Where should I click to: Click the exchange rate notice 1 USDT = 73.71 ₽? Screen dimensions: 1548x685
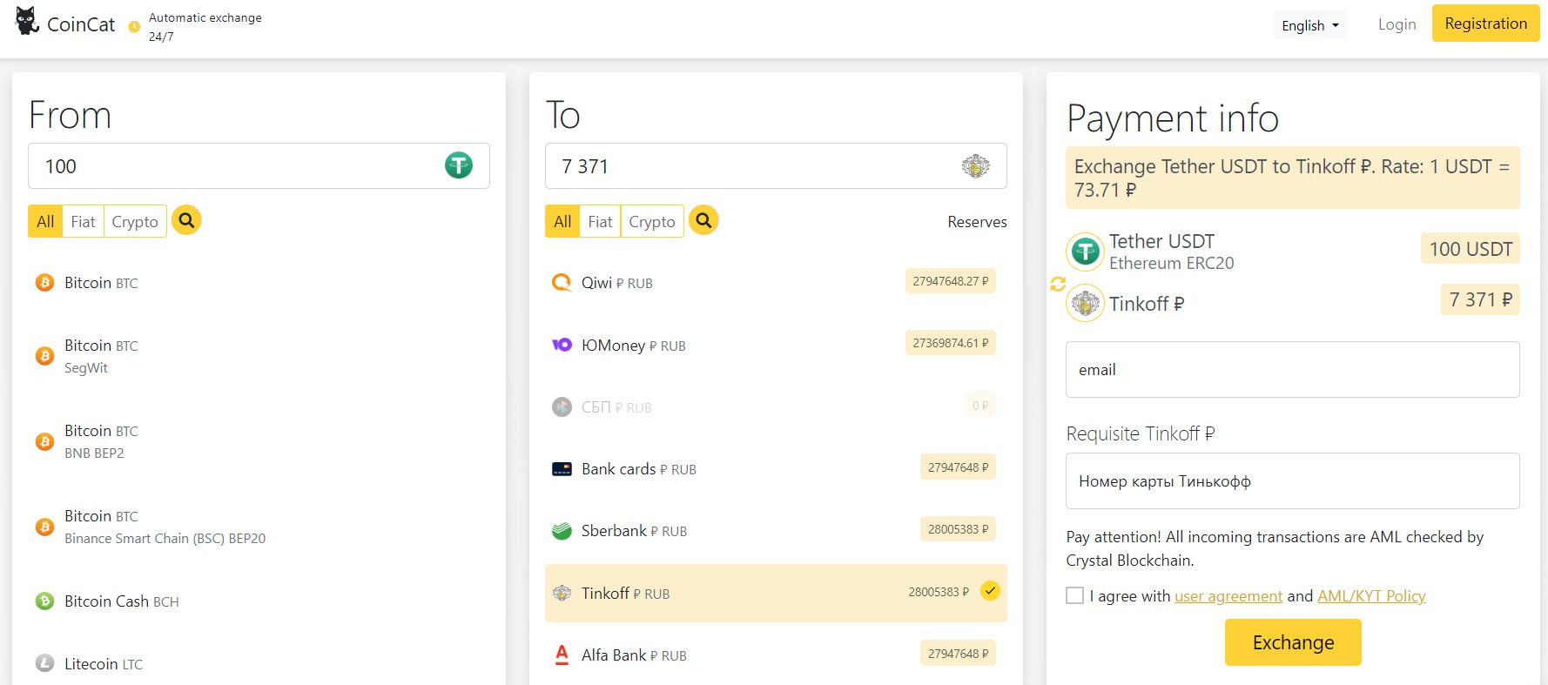(x=1293, y=178)
